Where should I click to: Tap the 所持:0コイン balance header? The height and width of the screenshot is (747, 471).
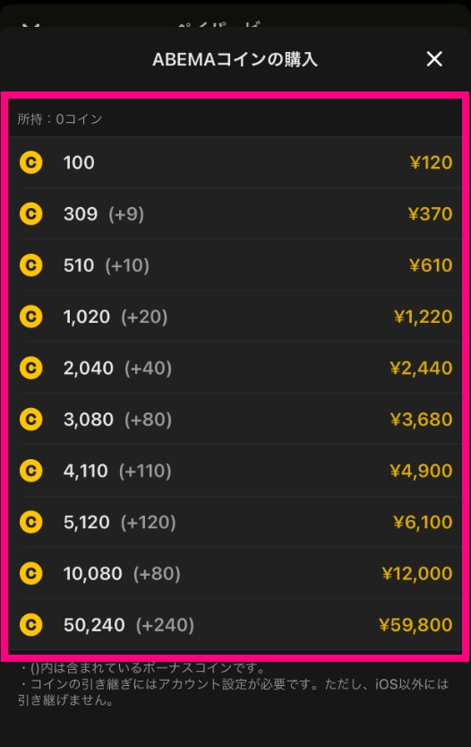pyautogui.click(x=235, y=119)
